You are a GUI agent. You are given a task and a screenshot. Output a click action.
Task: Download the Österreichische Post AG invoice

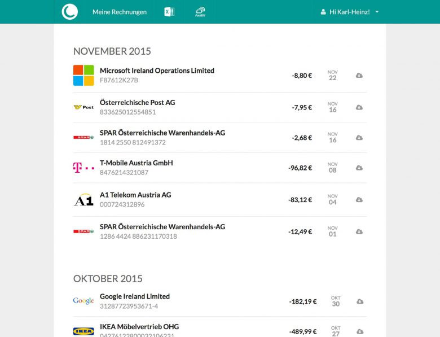tap(359, 107)
